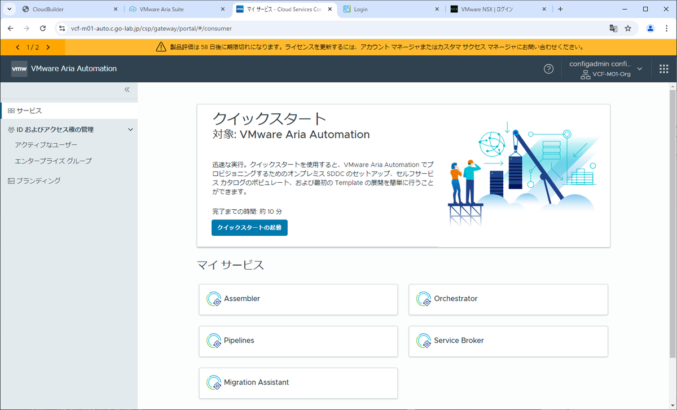Image resolution: width=677 pixels, height=410 pixels.
Task: Click the warning triangle icon in banner
Action: click(161, 47)
